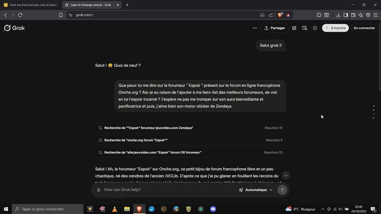Show hidden system tray icons
381x214 pixels.
pos(323,209)
